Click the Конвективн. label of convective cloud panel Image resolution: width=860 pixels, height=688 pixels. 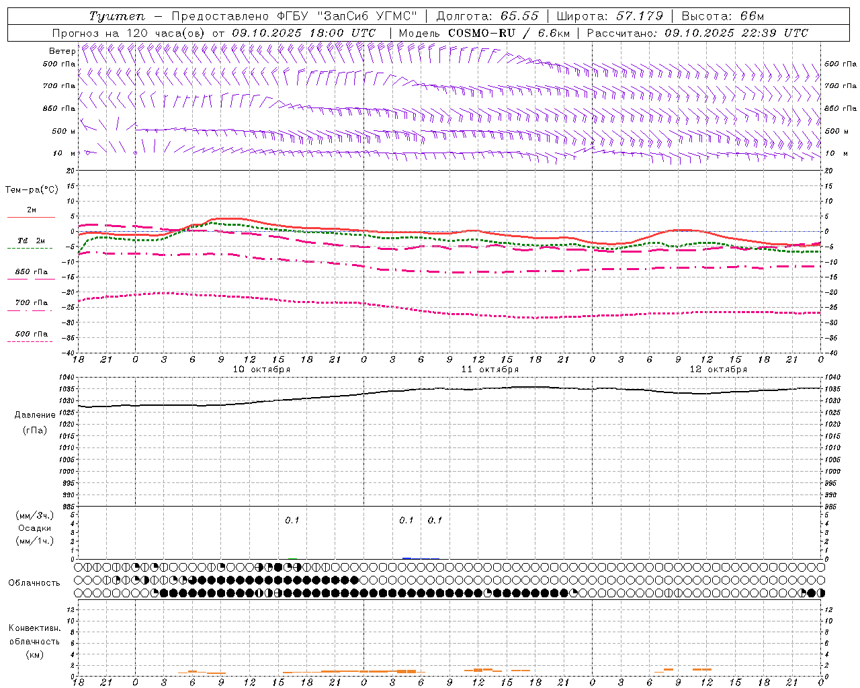coord(35,628)
